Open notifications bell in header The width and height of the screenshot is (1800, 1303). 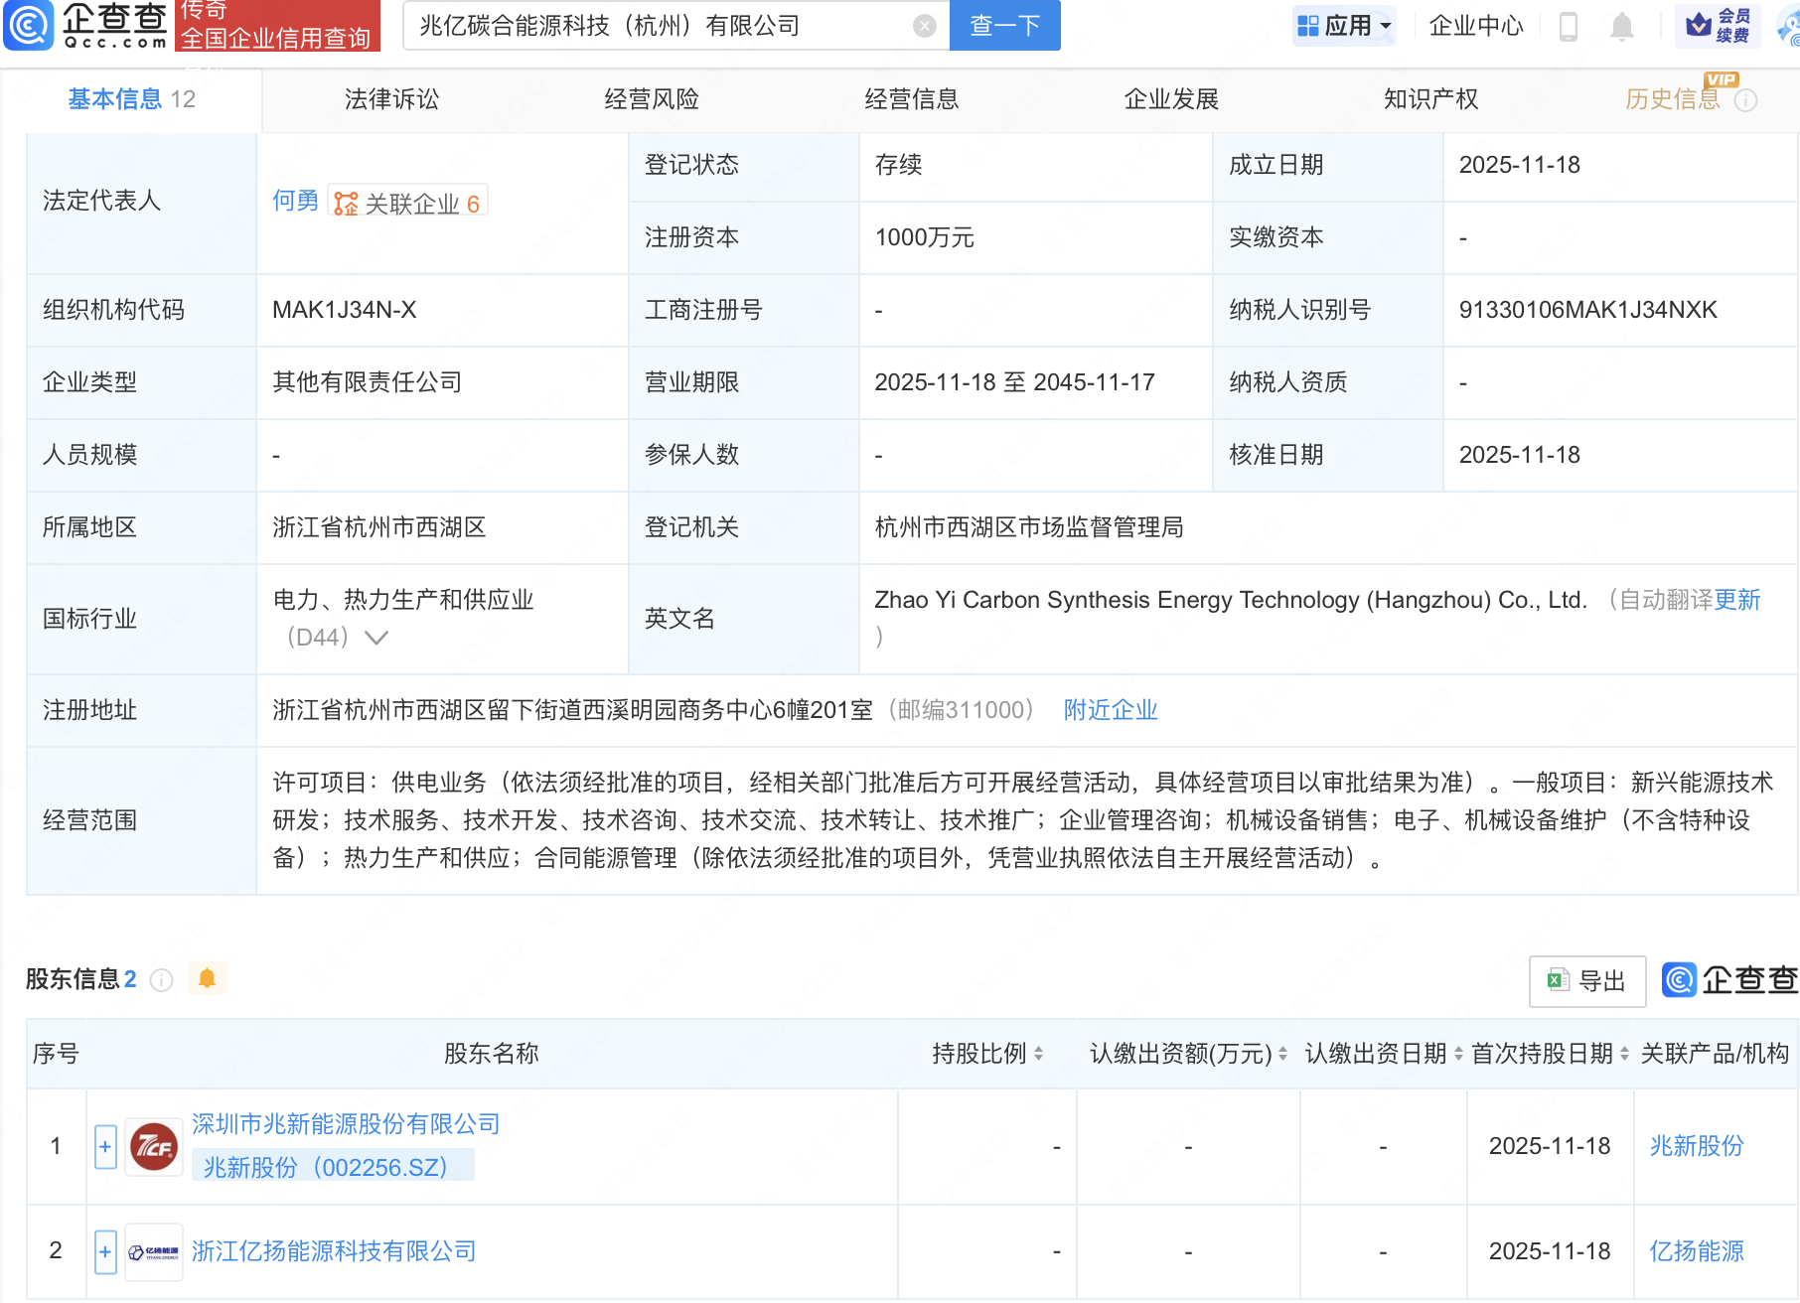tap(1621, 27)
